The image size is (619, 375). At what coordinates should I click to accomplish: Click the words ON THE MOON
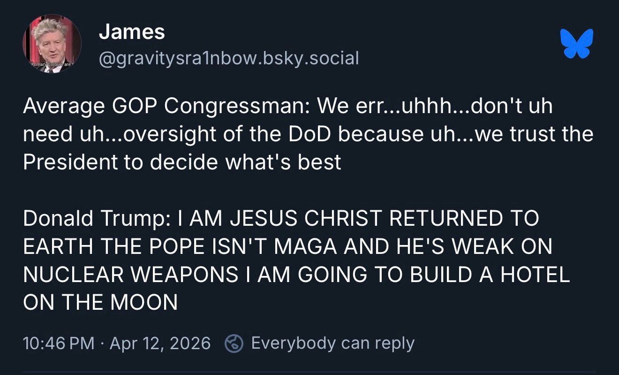(100, 303)
